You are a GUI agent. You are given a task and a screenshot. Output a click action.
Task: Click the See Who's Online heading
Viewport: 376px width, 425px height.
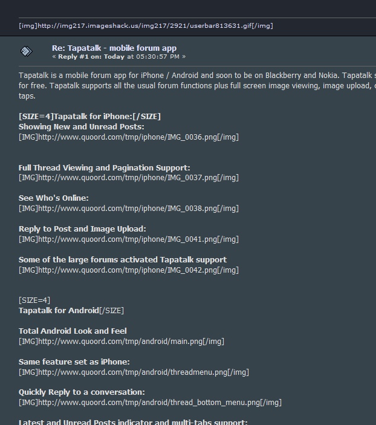[x=54, y=198]
